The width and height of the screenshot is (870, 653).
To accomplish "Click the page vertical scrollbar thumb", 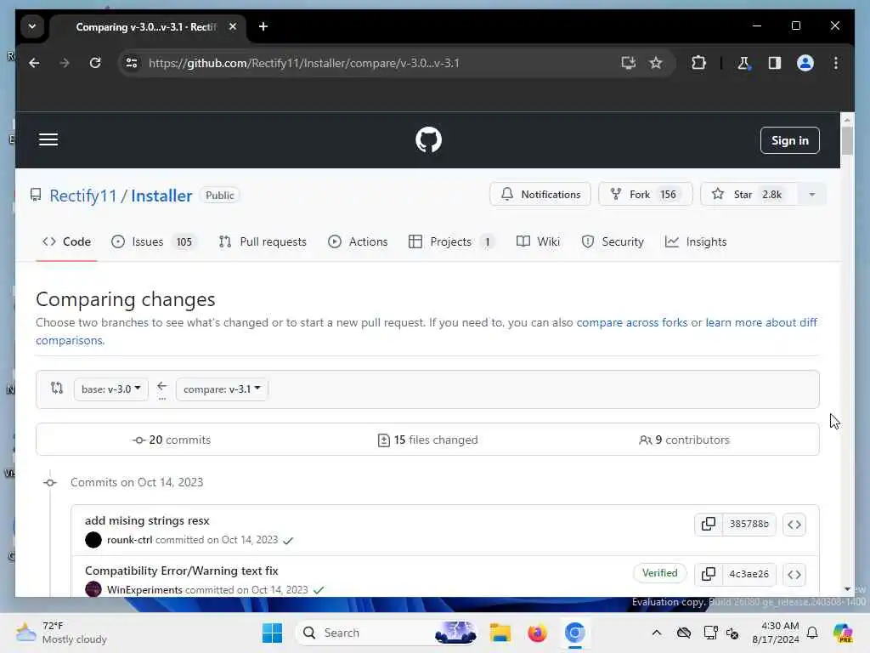I will (x=847, y=140).
